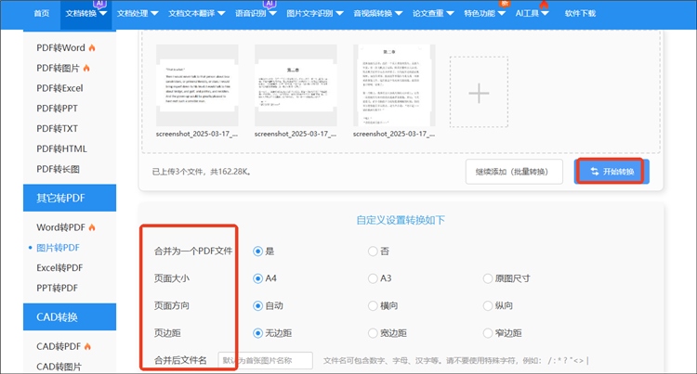Click the flame icon next to PDF转Word

click(92, 47)
